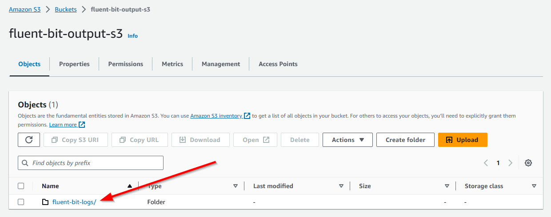Click the Last modified column header
Screen dimensions: 551x217
point(273,186)
